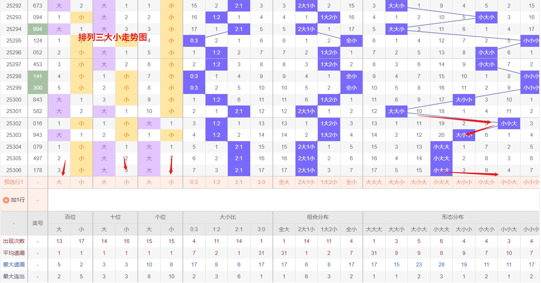Pick ratio 0:3 in the 预选行1 row
Viewport: 541px width, 283px height.
[x=194, y=182]
